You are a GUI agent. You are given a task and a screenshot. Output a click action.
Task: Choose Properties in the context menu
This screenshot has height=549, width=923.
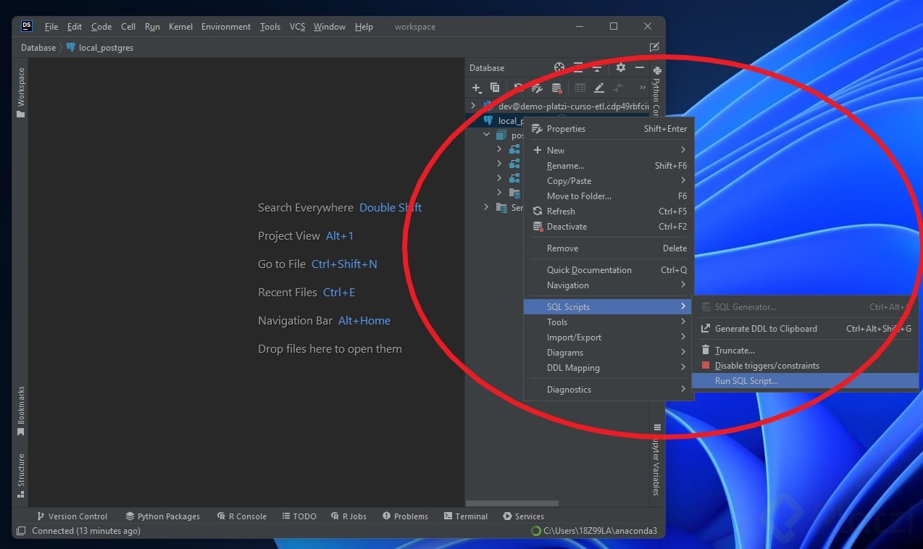tap(609, 129)
